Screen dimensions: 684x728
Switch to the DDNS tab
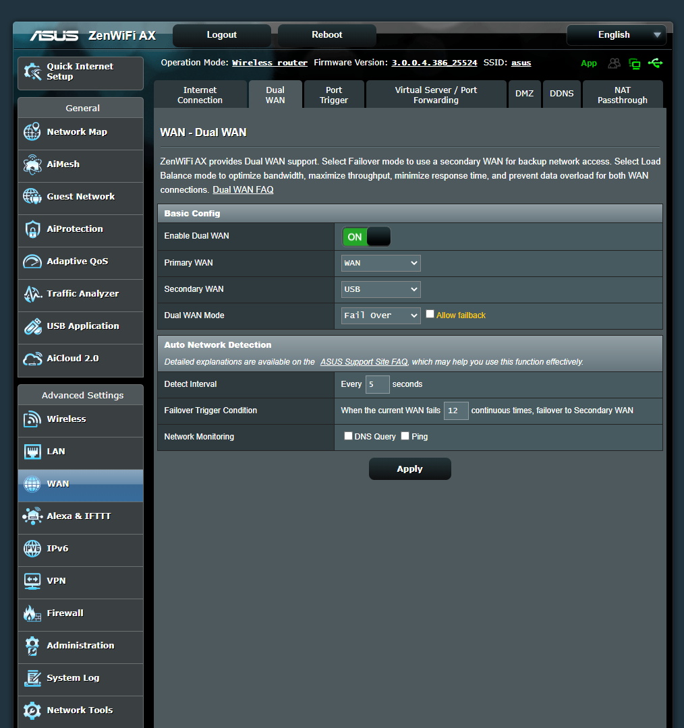click(x=561, y=95)
